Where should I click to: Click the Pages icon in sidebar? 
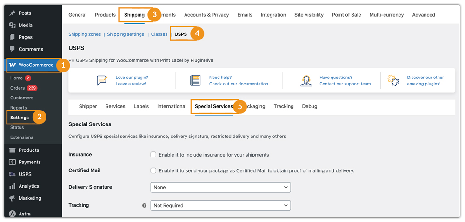pyautogui.click(x=12, y=37)
